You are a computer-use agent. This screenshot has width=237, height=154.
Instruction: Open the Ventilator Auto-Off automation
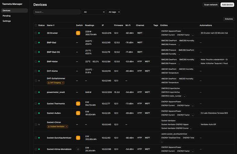click(208, 125)
